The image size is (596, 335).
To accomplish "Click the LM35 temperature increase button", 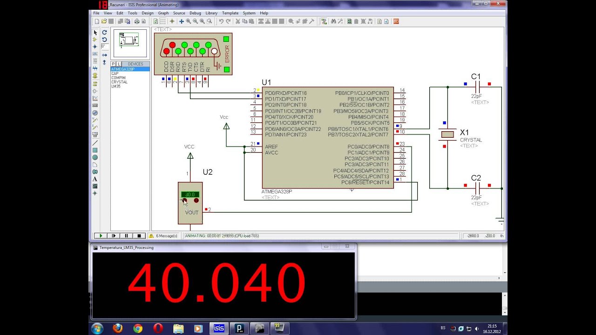I will (196, 201).
